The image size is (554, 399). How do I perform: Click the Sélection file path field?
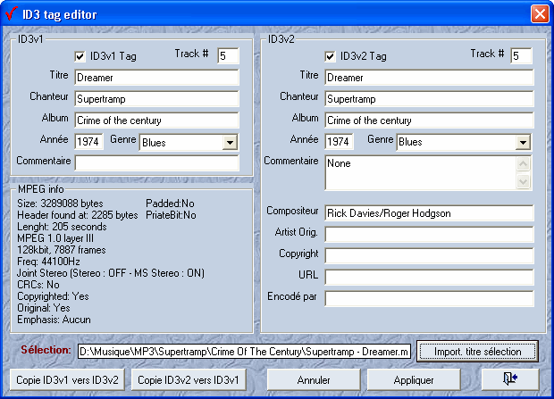point(244,352)
